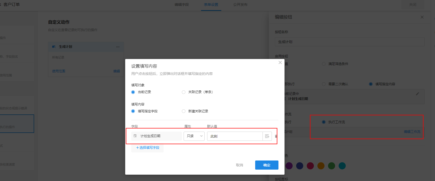This screenshot has width=435, height=181.
Task: Expand the 只读 attribute dropdown
Action: [194, 136]
